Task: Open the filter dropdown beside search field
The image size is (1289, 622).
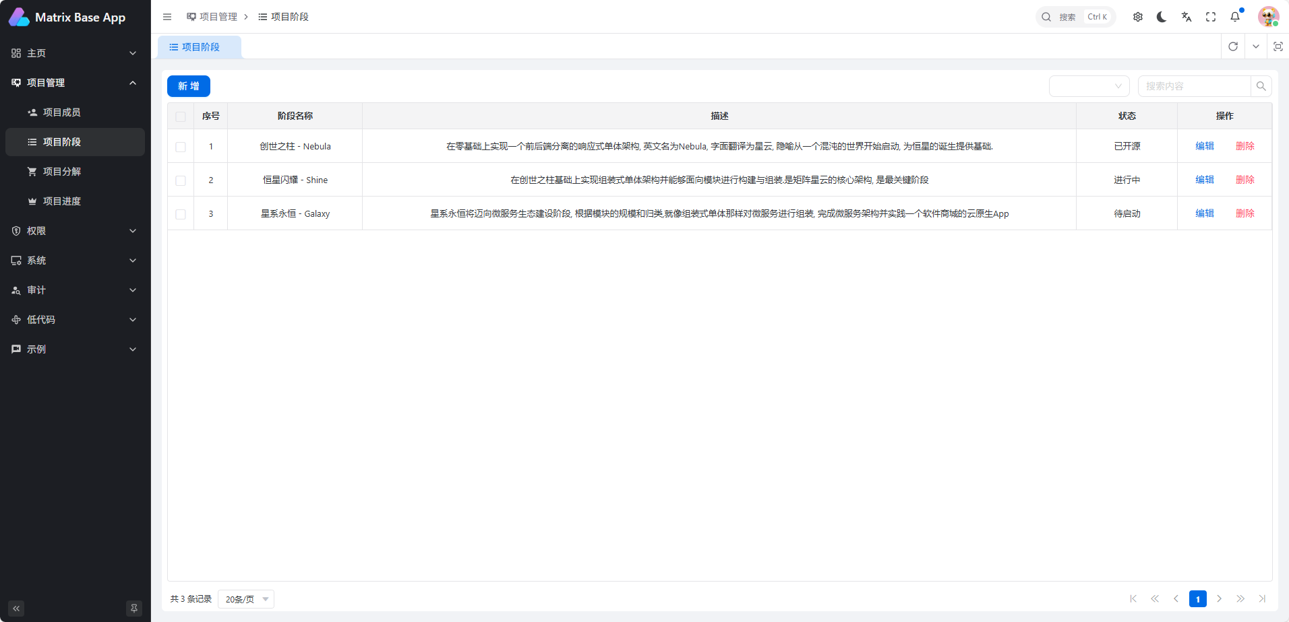Action: coord(1089,86)
